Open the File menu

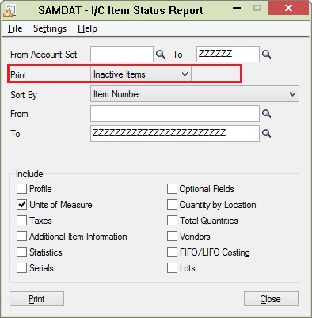point(15,28)
